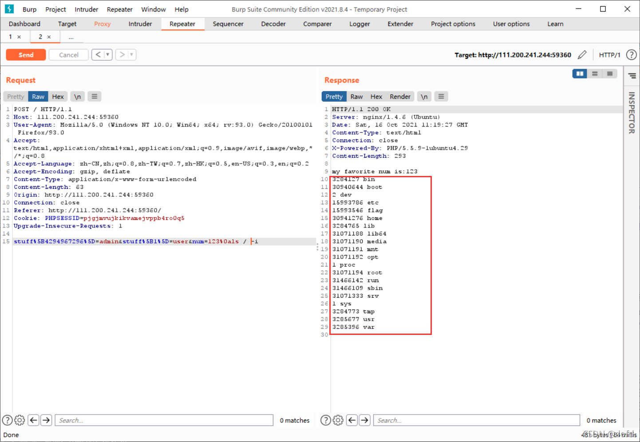Image resolution: width=640 pixels, height=442 pixels.
Task: Open the User options tab
Action: pyautogui.click(x=511, y=24)
